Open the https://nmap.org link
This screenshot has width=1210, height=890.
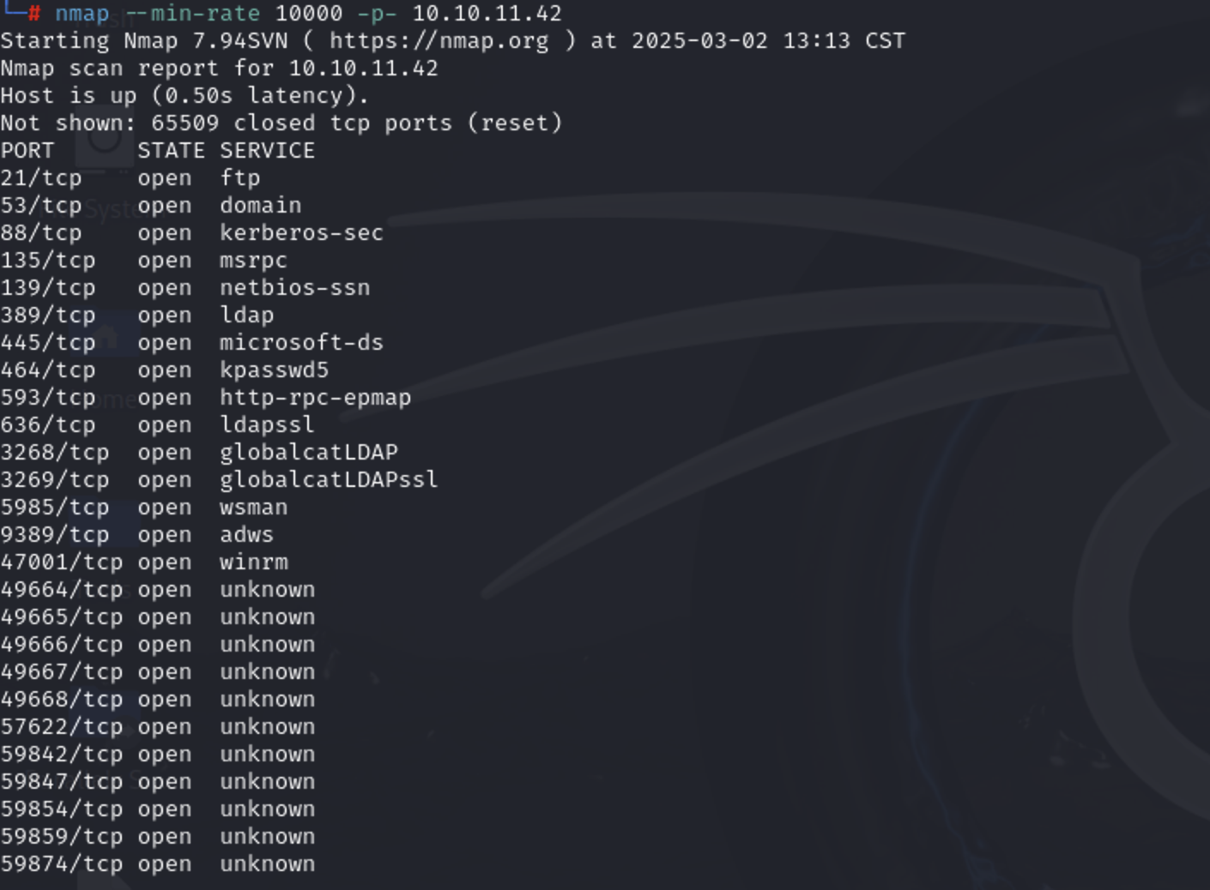coord(439,41)
